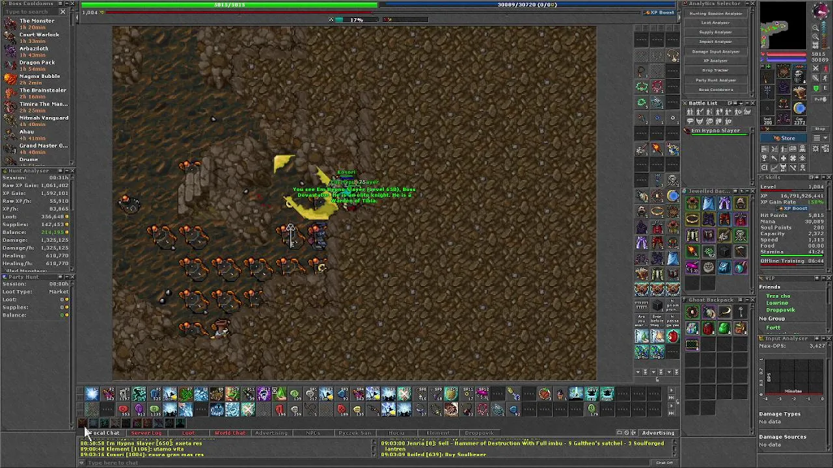Toggle chase opponent mode
Screen dimensions: 833x468
coord(825,78)
